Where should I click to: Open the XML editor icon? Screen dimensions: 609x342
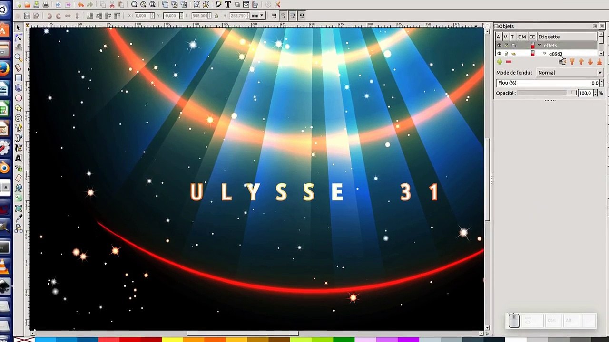pos(246,4)
